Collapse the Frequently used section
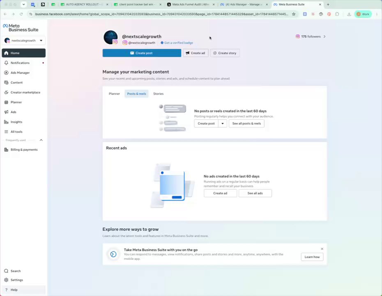 tap(41, 140)
